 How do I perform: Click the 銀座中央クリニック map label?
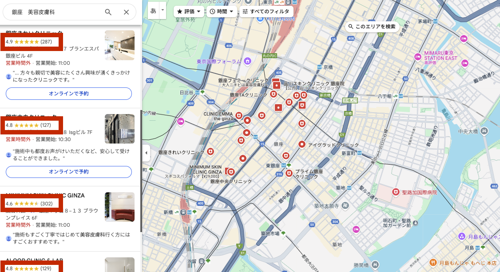(231, 181)
